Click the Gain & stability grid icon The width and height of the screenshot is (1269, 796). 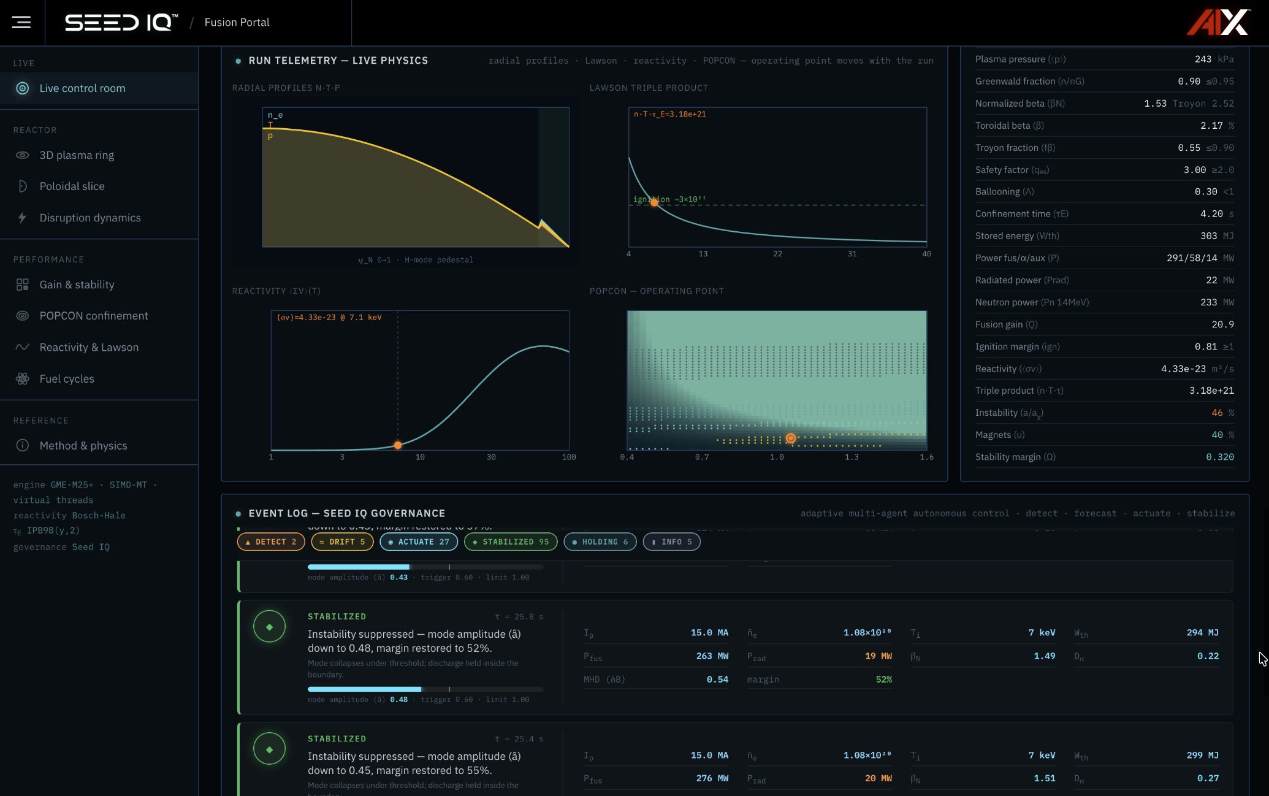click(x=23, y=285)
